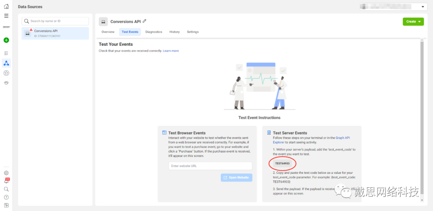
Task: Open the settings gear icon
Action: pyautogui.click(x=6, y=173)
